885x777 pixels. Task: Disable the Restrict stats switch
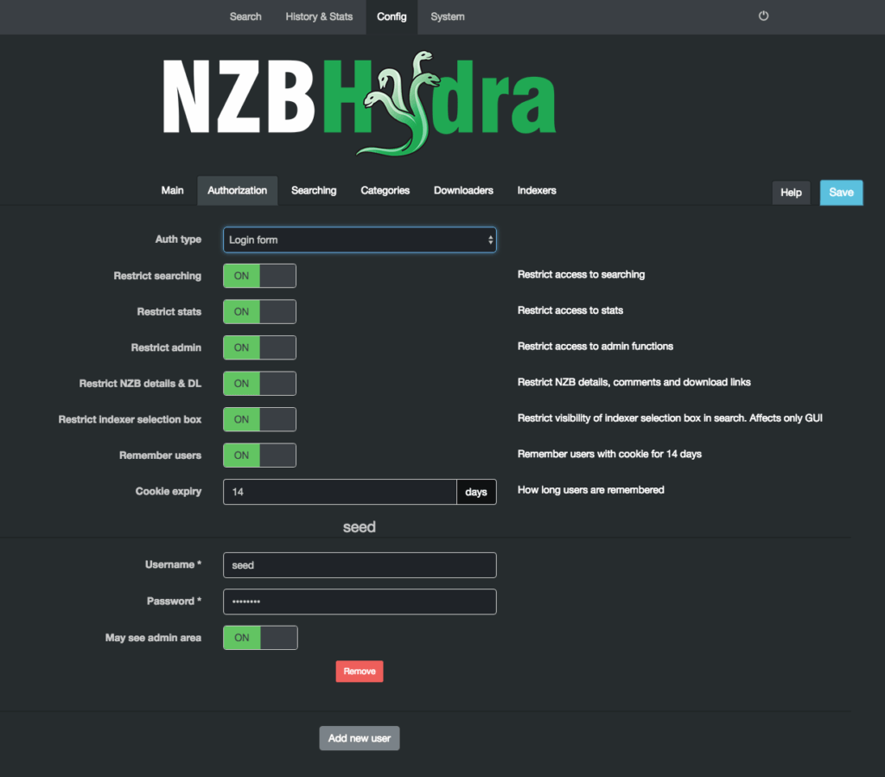tap(259, 312)
